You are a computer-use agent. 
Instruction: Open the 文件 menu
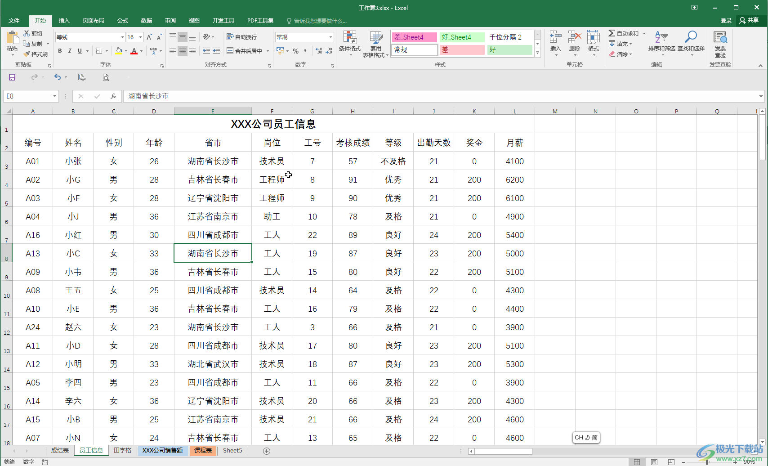(x=14, y=21)
